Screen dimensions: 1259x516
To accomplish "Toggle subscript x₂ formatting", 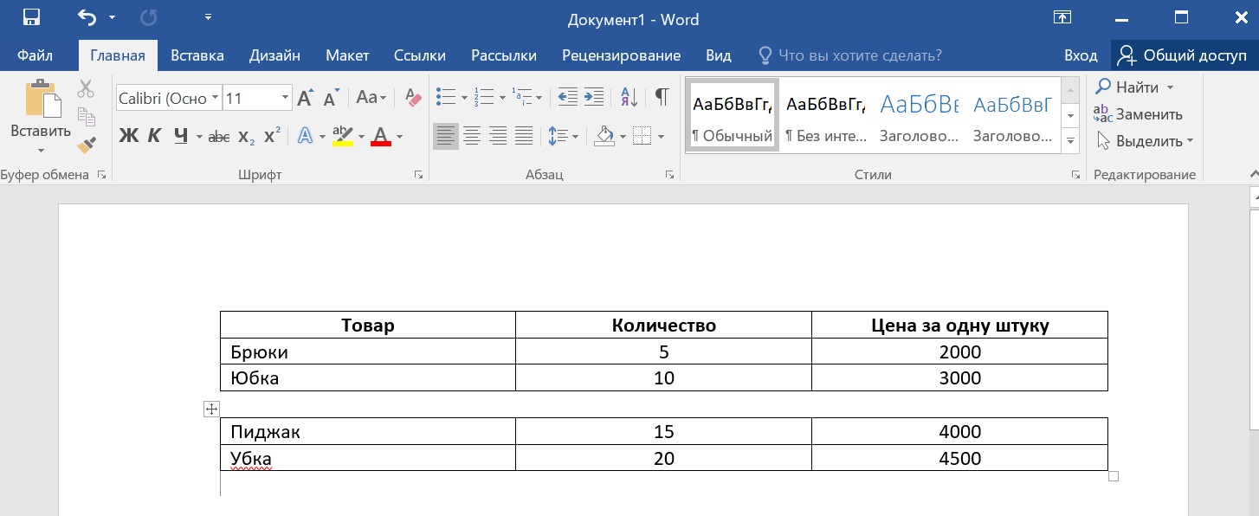I will click(x=247, y=136).
